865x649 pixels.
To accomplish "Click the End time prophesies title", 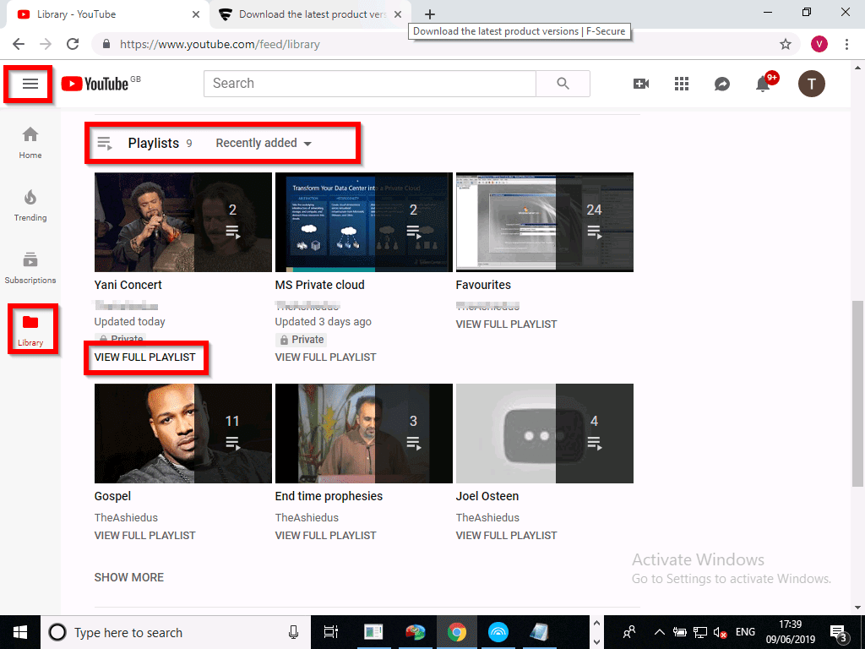I will click(x=329, y=496).
